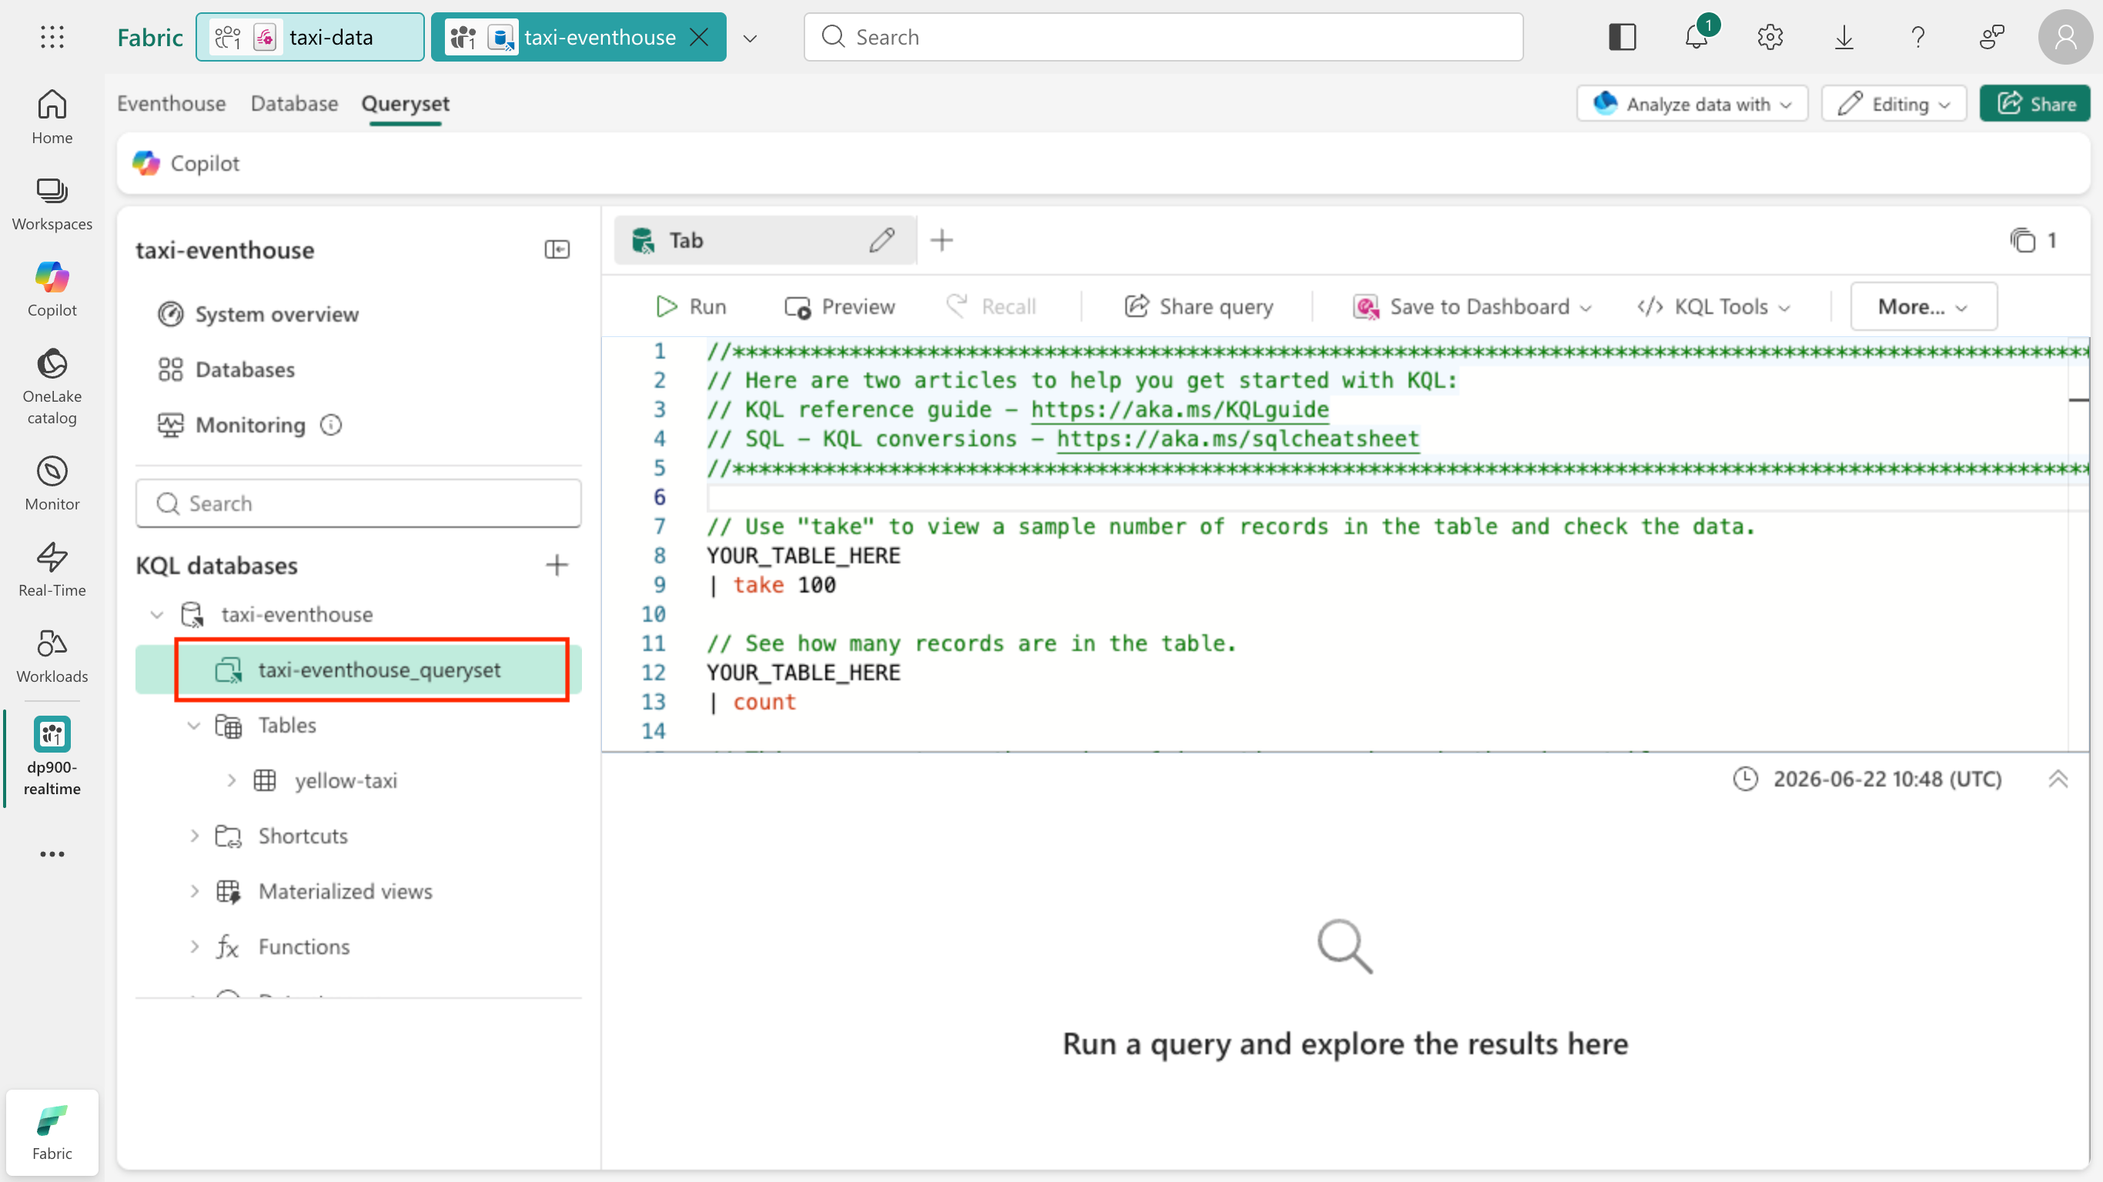The image size is (2103, 1182).
Task: Open the app launcher grid icon
Action: [52, 37]
